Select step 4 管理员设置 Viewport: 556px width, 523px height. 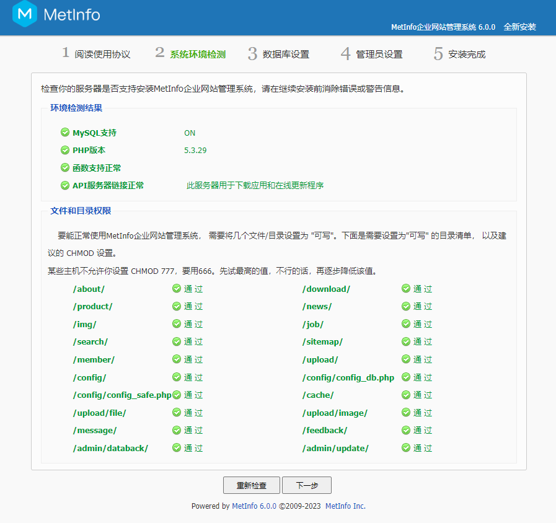[x=372, y=54]
